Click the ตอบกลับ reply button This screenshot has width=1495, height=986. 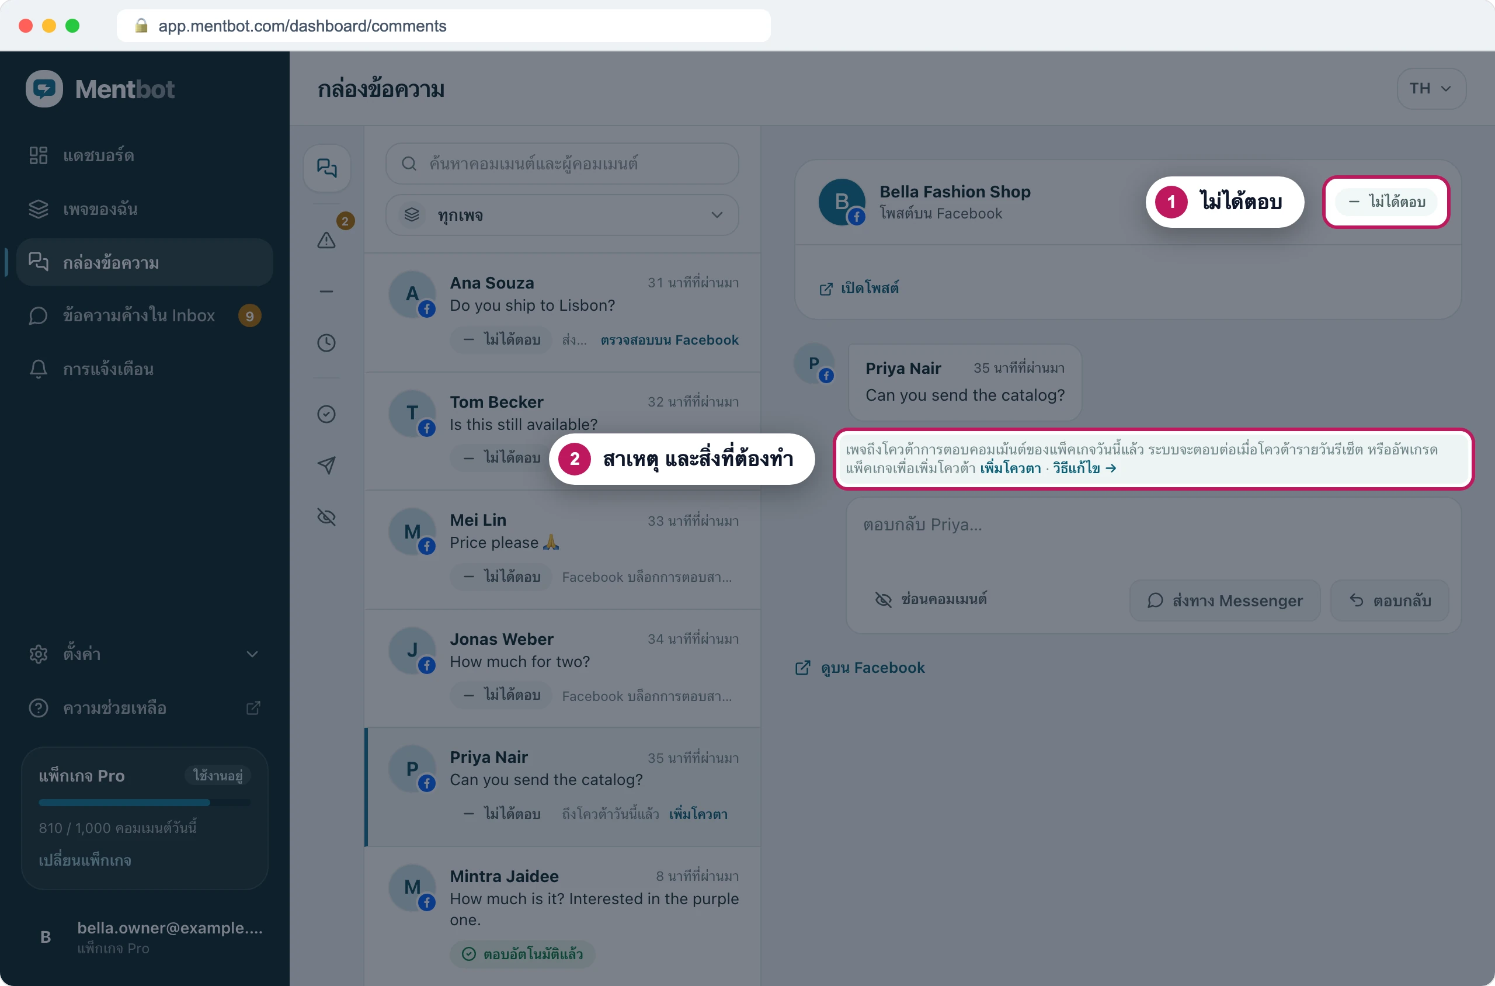pyautogui.click(x=1390, y=600)
